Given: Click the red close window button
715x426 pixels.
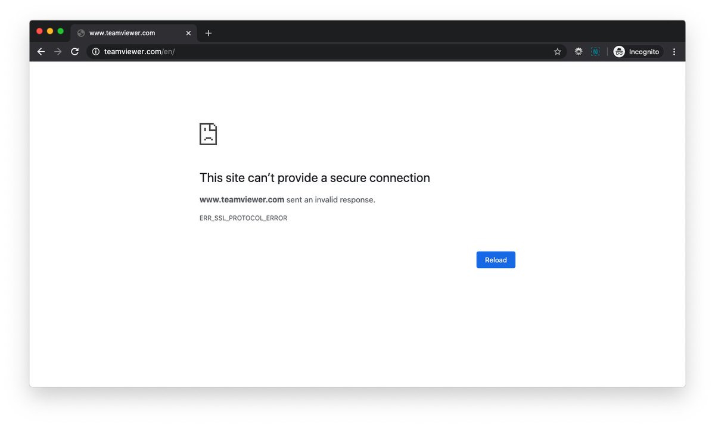Looking at the screenshot, I should tap(40, 31).
